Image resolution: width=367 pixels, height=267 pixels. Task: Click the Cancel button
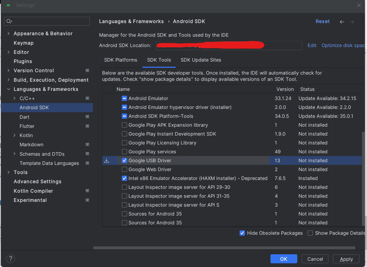coord(315,259)
